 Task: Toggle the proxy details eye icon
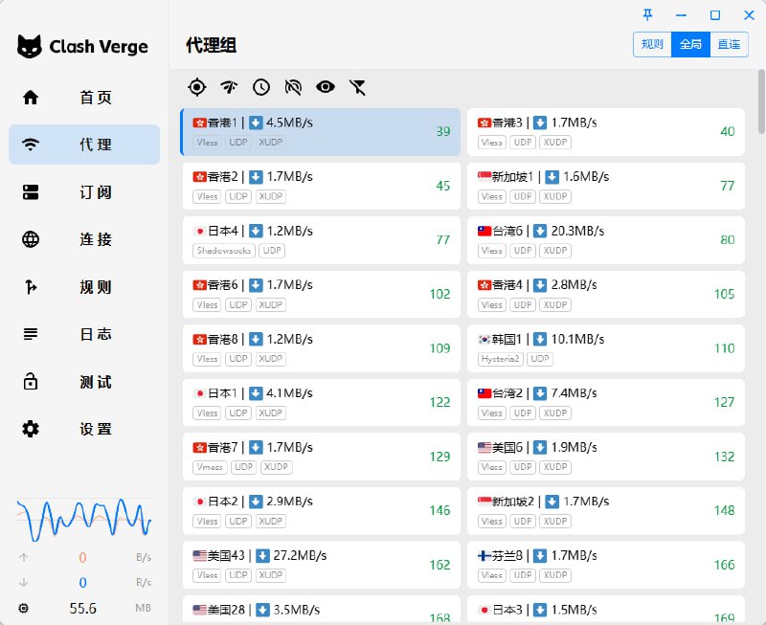tap(326, 87)
